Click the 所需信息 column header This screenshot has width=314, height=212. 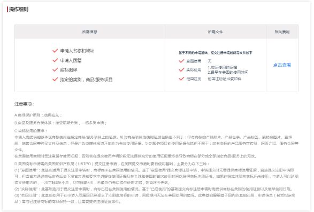[x=90, y=32]
